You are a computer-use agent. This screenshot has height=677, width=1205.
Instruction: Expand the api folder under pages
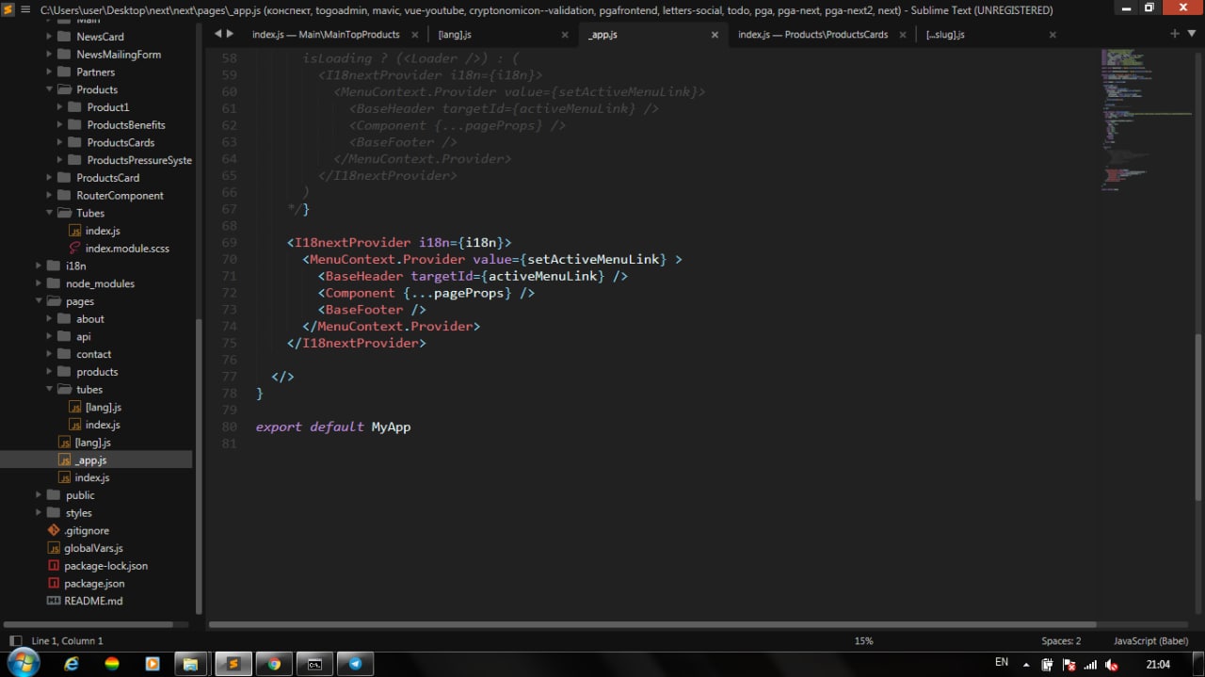click(50, 337)
